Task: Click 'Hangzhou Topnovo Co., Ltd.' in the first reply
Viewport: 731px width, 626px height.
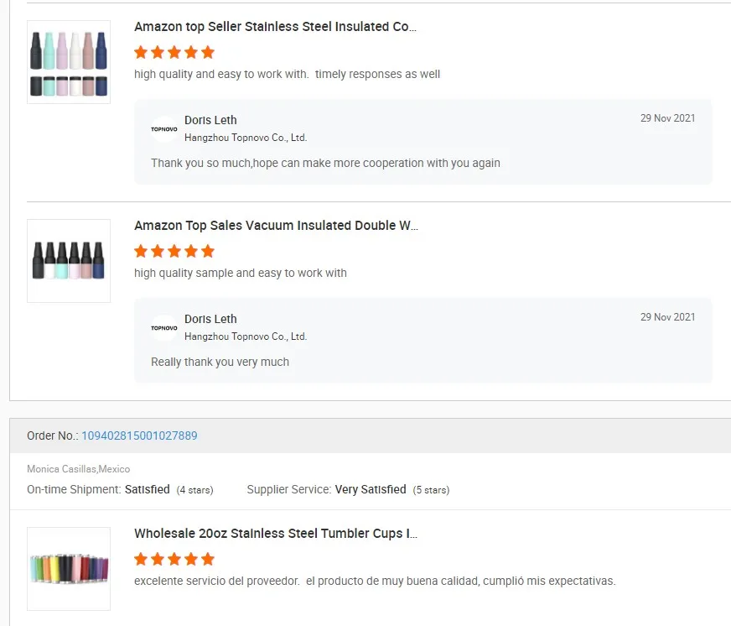Action: (246, 138)
